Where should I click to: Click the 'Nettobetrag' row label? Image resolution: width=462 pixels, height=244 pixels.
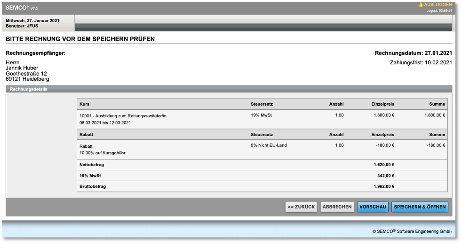92,165
